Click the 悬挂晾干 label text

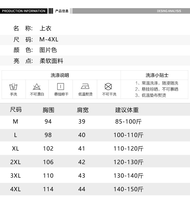click(x=61, y=94)
